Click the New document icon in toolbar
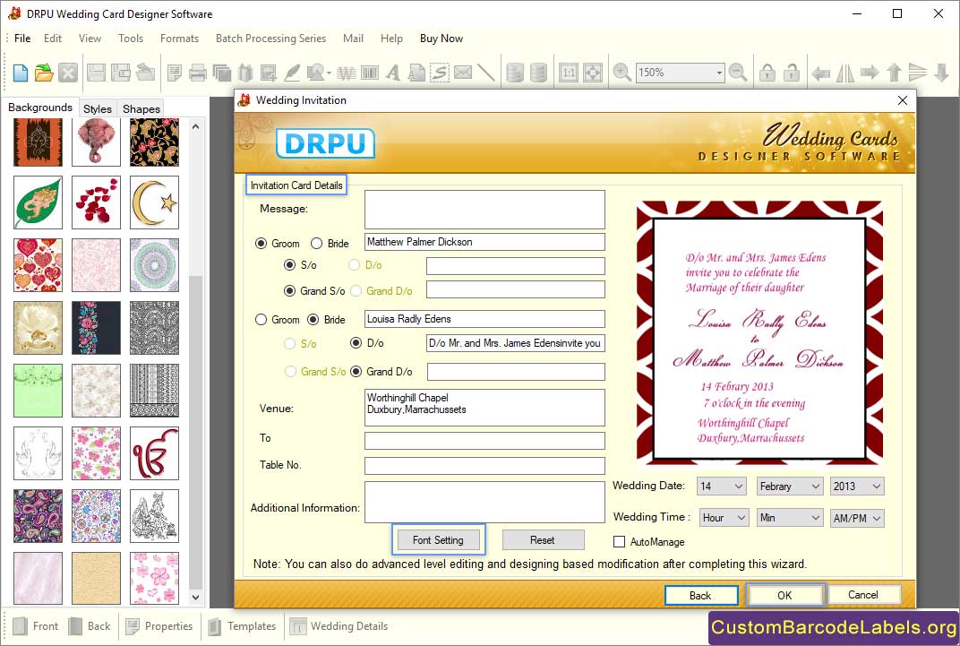The image size is (960, 646). pyautogui.click(x=21, y=73)
